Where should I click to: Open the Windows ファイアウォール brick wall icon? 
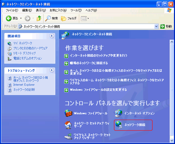coord(68,113)
